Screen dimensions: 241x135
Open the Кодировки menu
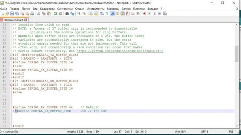[47, 9]
